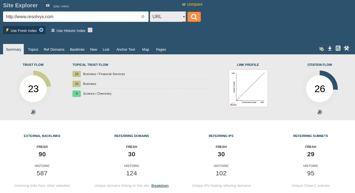
Task: Click the download arrow icon
Action: [330, 48]
